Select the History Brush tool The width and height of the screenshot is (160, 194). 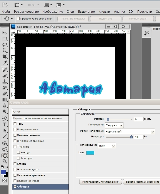[x=5, y=88]
